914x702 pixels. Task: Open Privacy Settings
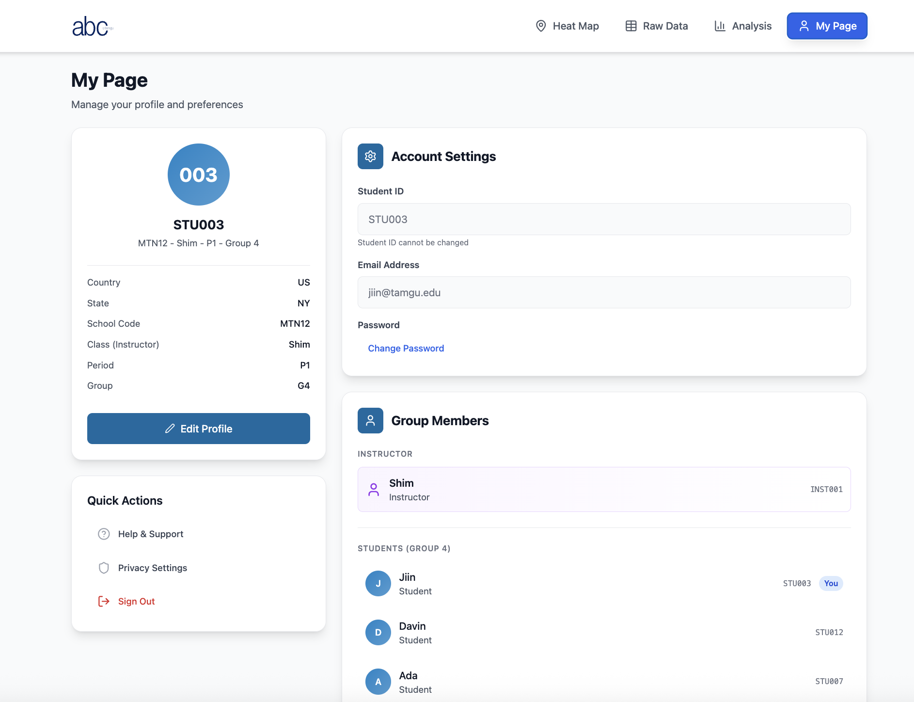point(152,568)
